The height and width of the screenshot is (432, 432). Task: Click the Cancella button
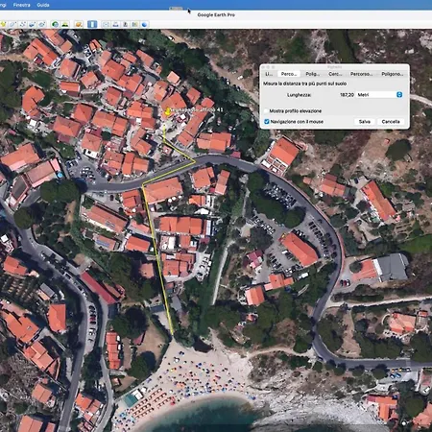pos(391,122)
